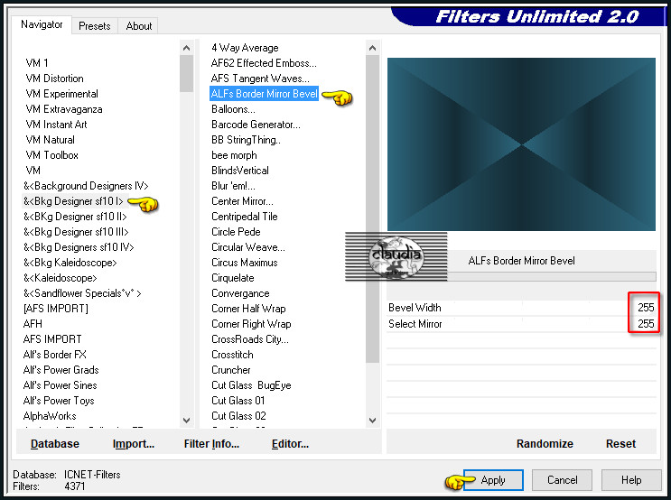Viewport: 671px width, 500px height.
Task: Select VM Experimental category
Action: point(61,94)
